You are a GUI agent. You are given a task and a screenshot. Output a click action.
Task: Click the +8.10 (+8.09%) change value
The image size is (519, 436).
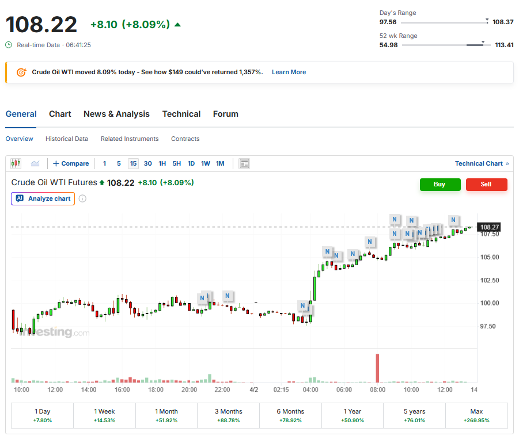click(130, 25)
